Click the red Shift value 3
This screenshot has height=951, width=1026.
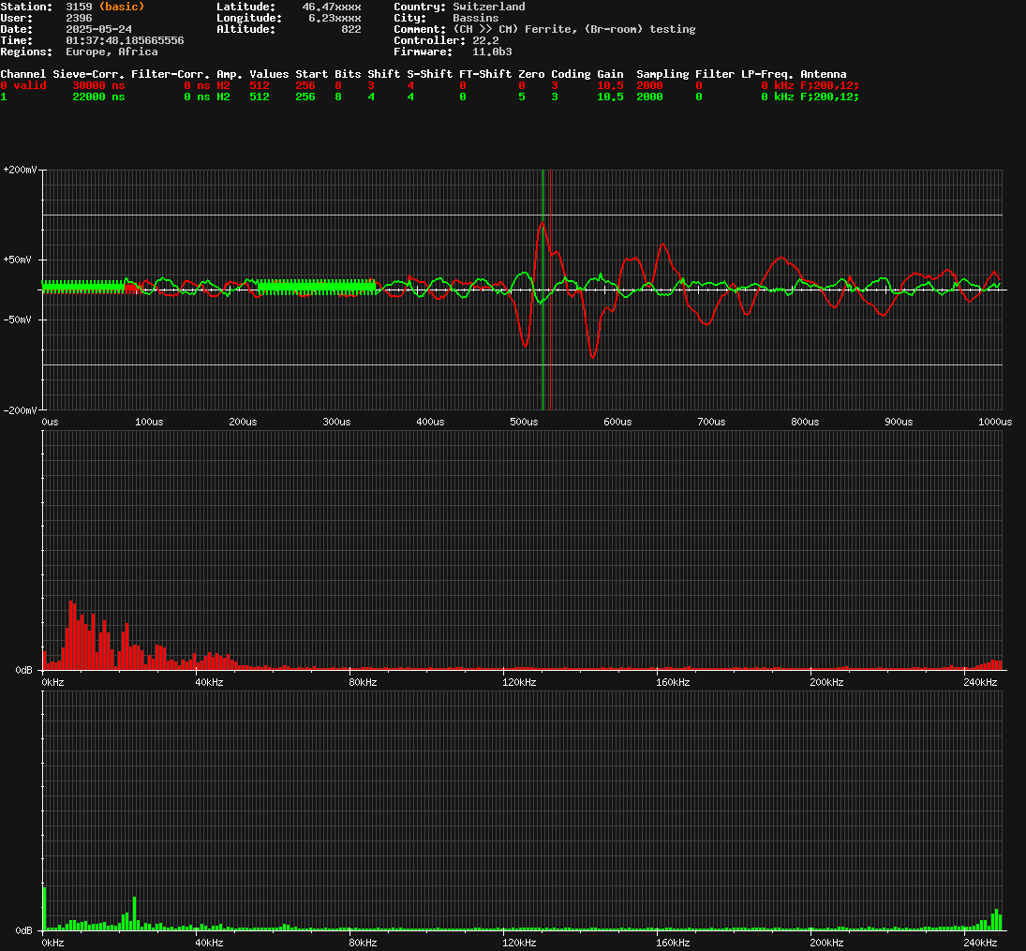371,85
